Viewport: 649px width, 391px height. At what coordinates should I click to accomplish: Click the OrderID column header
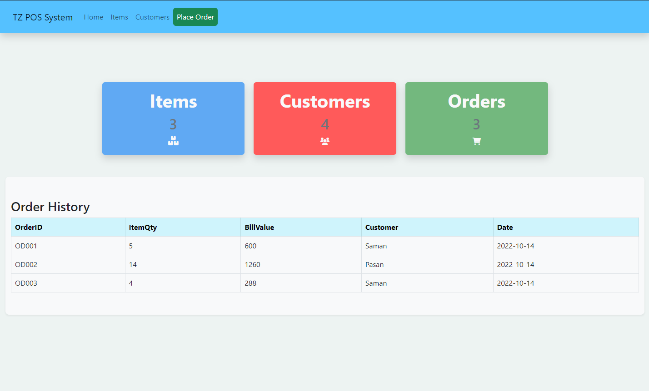[29, 227]
